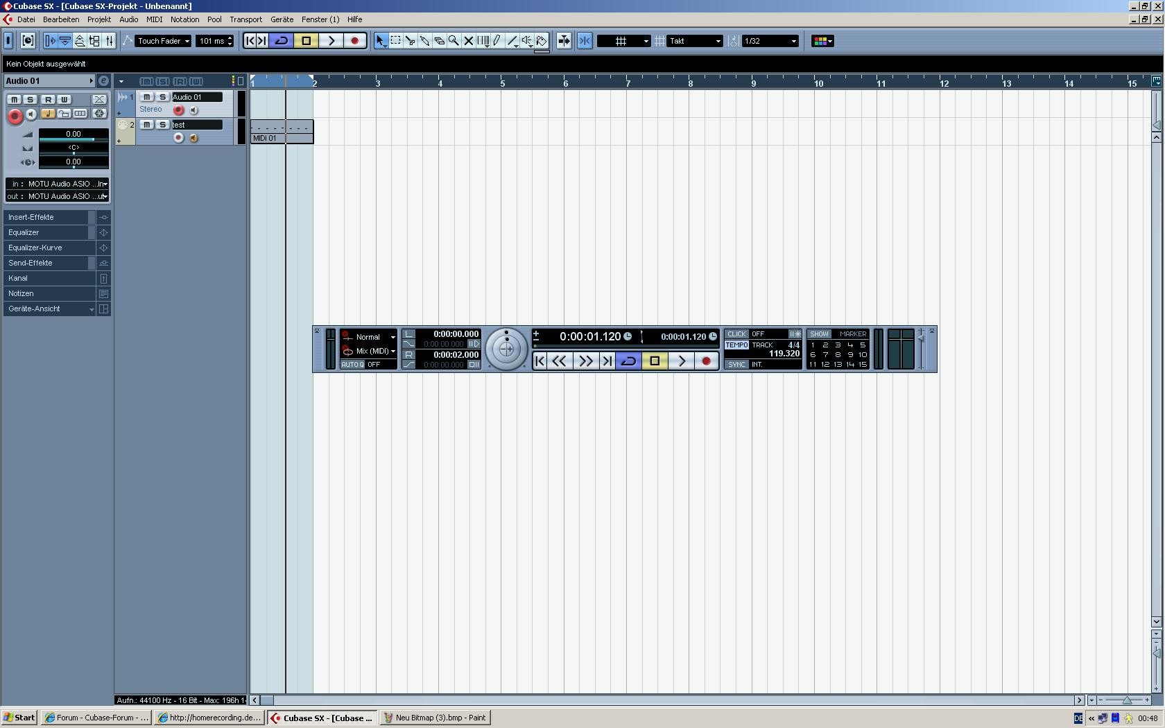
Task: Toggle musical timebase note button in Inspector
Action: (x=48, y=113)
